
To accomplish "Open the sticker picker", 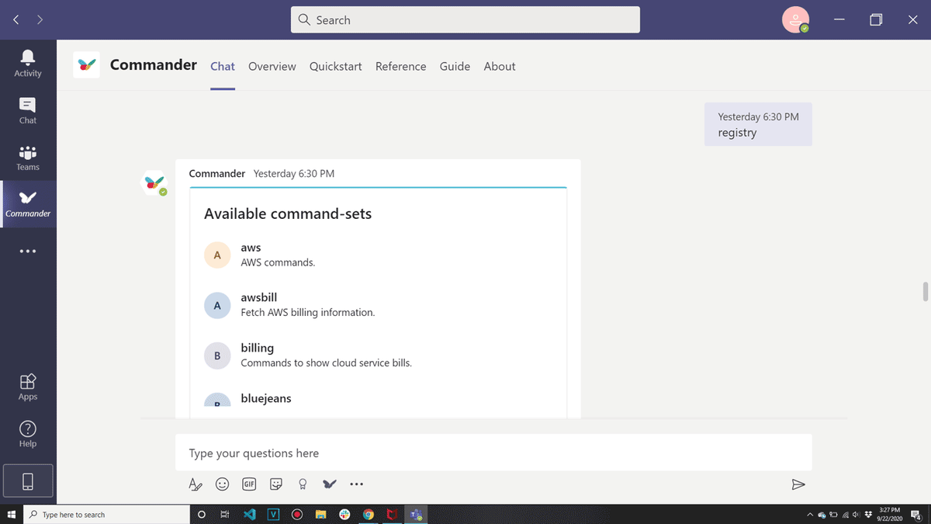I will pyautogui.click(x=276, y=484).
